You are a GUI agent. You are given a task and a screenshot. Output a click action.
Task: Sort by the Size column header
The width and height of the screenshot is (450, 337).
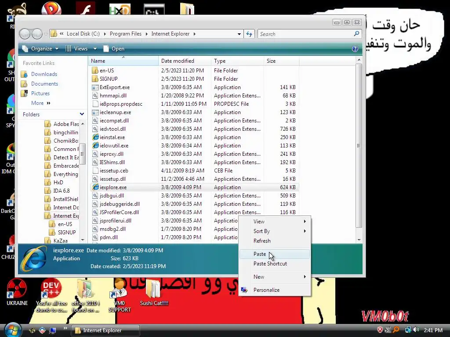(282, 61)
